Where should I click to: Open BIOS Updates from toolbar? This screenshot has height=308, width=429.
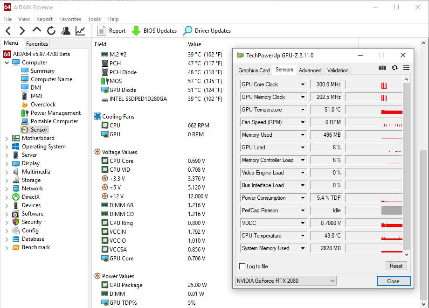pos(154,31)
